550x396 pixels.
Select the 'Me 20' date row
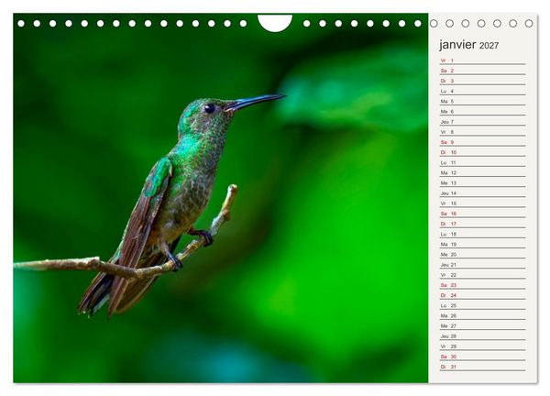pyautogui.click(x=483, y=254)
